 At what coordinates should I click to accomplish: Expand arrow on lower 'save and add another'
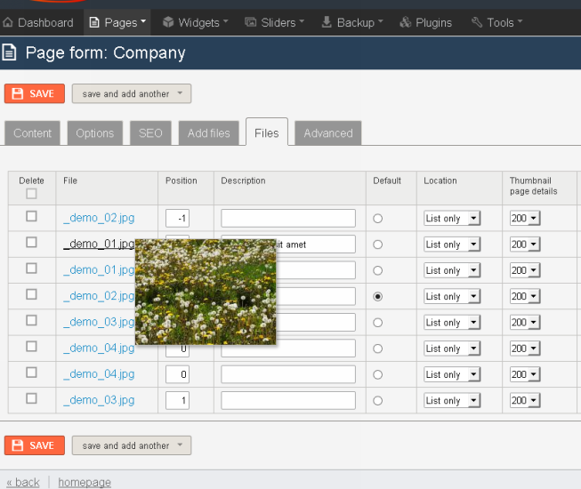(x=180, y=445)
